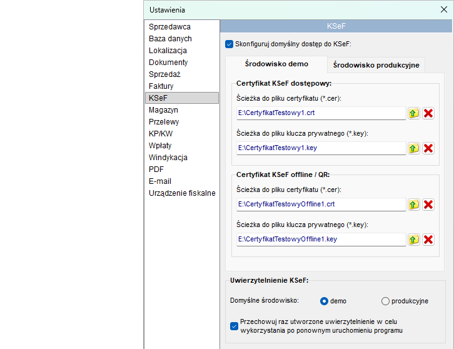Browse for offline/QR certificate file

coord(414,205)
